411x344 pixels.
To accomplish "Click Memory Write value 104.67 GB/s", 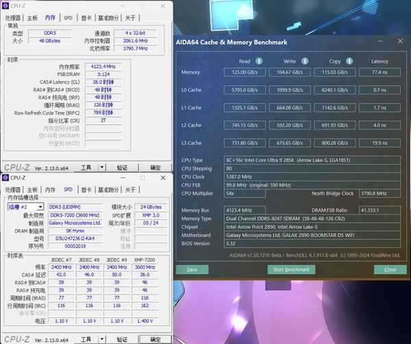I will click(x=290, y=72).
